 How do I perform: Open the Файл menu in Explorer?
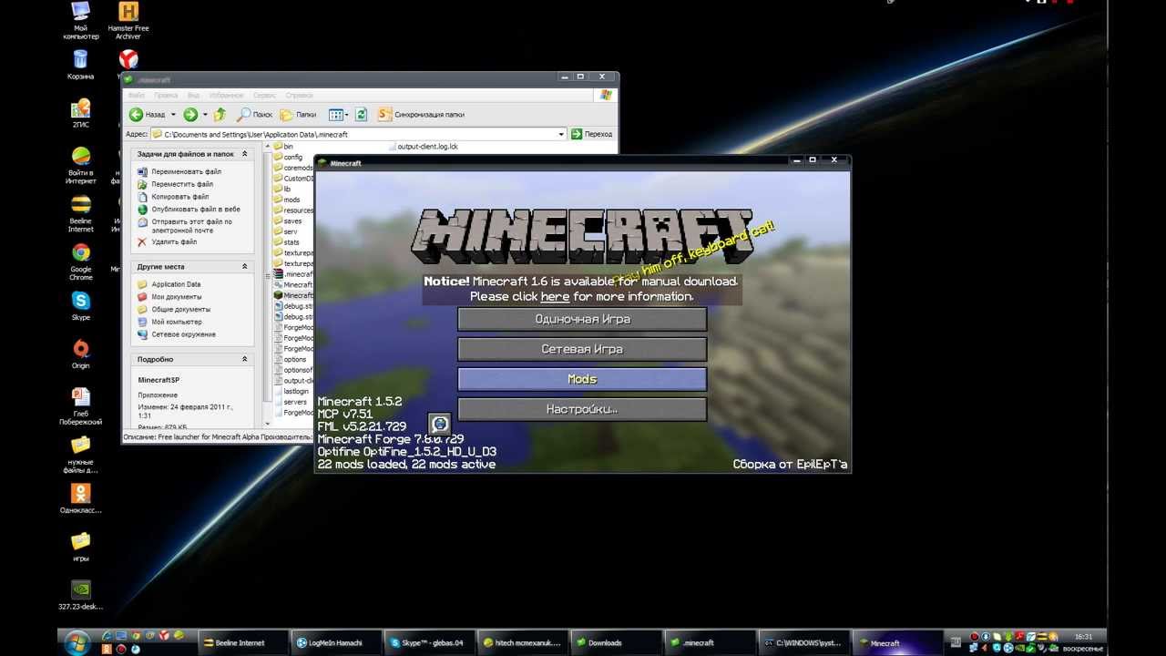(137, 95)
